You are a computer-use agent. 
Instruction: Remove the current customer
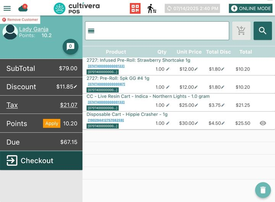click(x=20, y=19)
